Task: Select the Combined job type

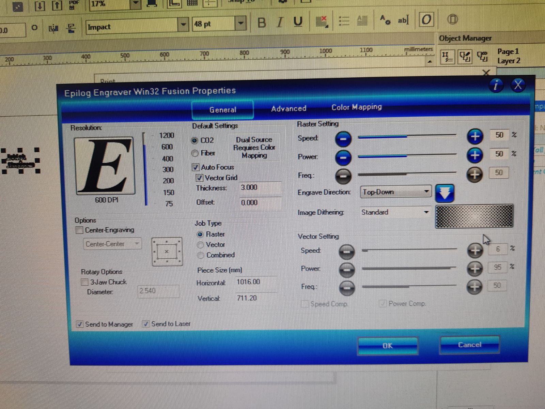Action: click(201, 255)
